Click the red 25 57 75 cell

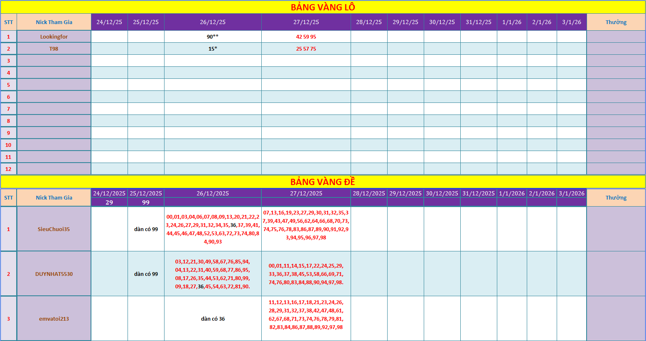click(x=306, y=49)
